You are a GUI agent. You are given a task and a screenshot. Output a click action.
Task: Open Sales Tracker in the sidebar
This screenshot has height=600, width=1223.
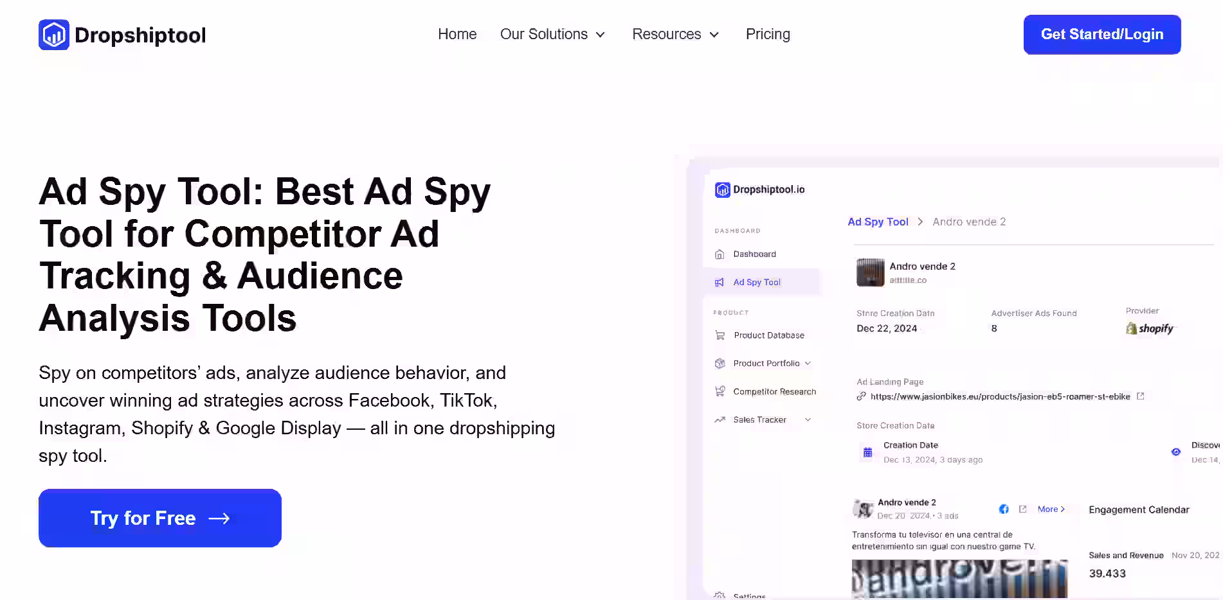click(760, 420)
